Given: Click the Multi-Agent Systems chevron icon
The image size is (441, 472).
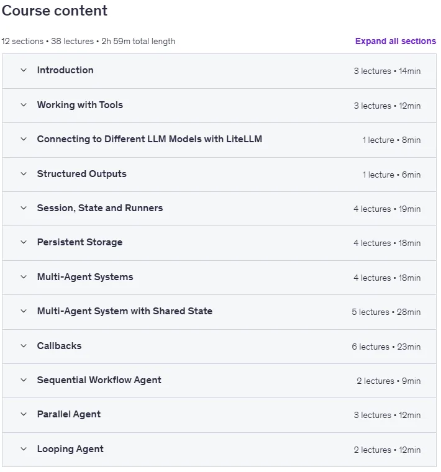Looking at the screenshot, I should (x=24, y=277).
